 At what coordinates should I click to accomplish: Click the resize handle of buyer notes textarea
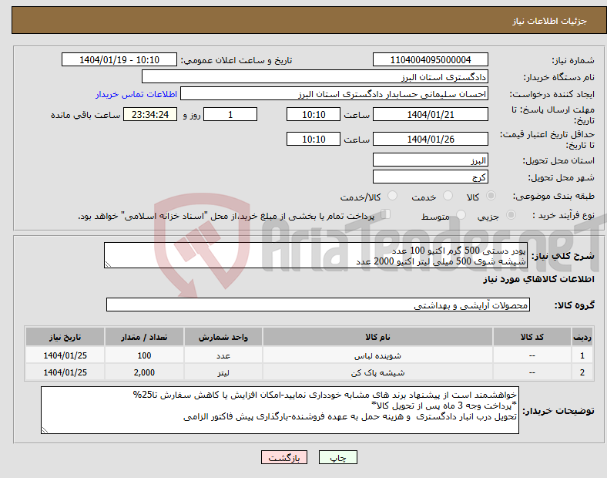pyautogui.click(x=45, y=429)
